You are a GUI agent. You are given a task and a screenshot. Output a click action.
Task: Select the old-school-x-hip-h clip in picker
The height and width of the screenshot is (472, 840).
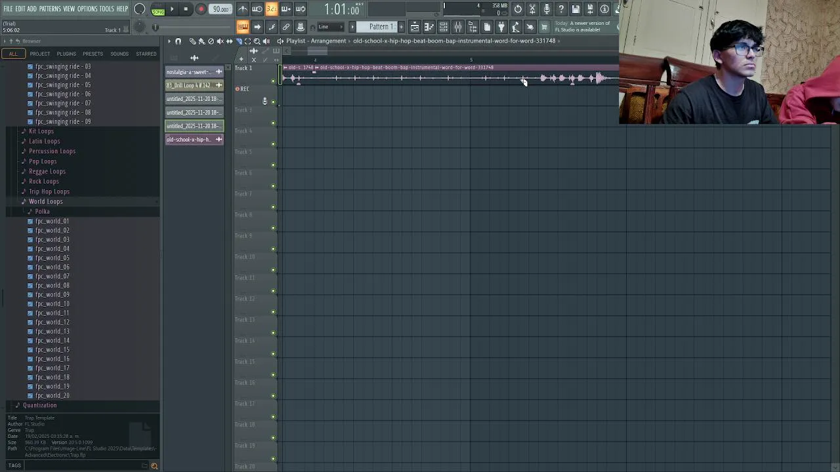click(x=194, y=139)
